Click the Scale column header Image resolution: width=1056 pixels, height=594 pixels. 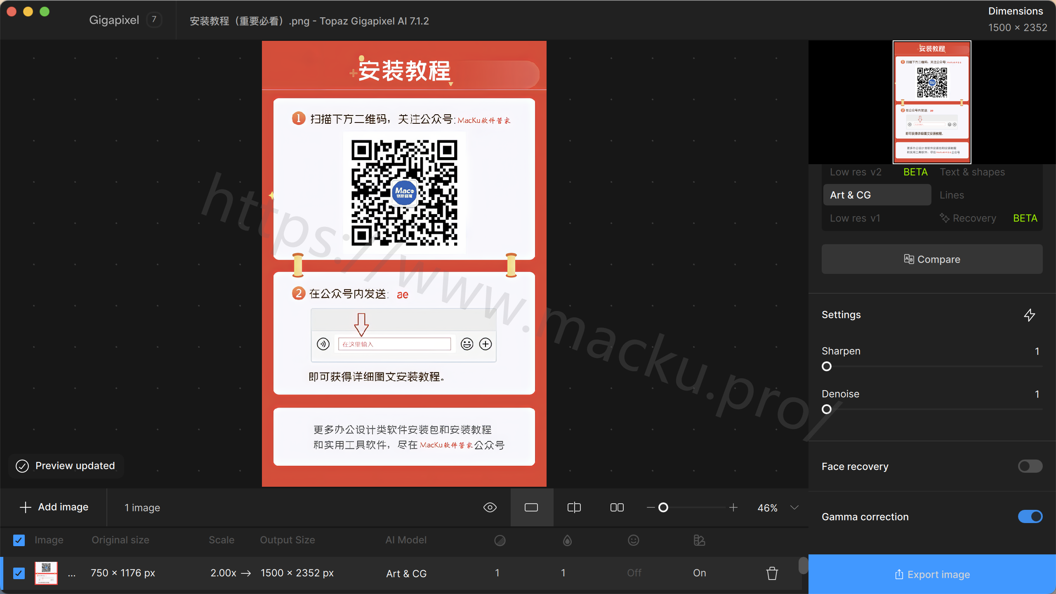(x=222, y=540)
